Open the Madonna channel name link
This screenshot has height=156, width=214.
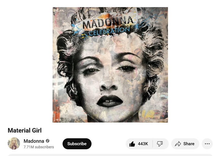click(x=34, y=141)
